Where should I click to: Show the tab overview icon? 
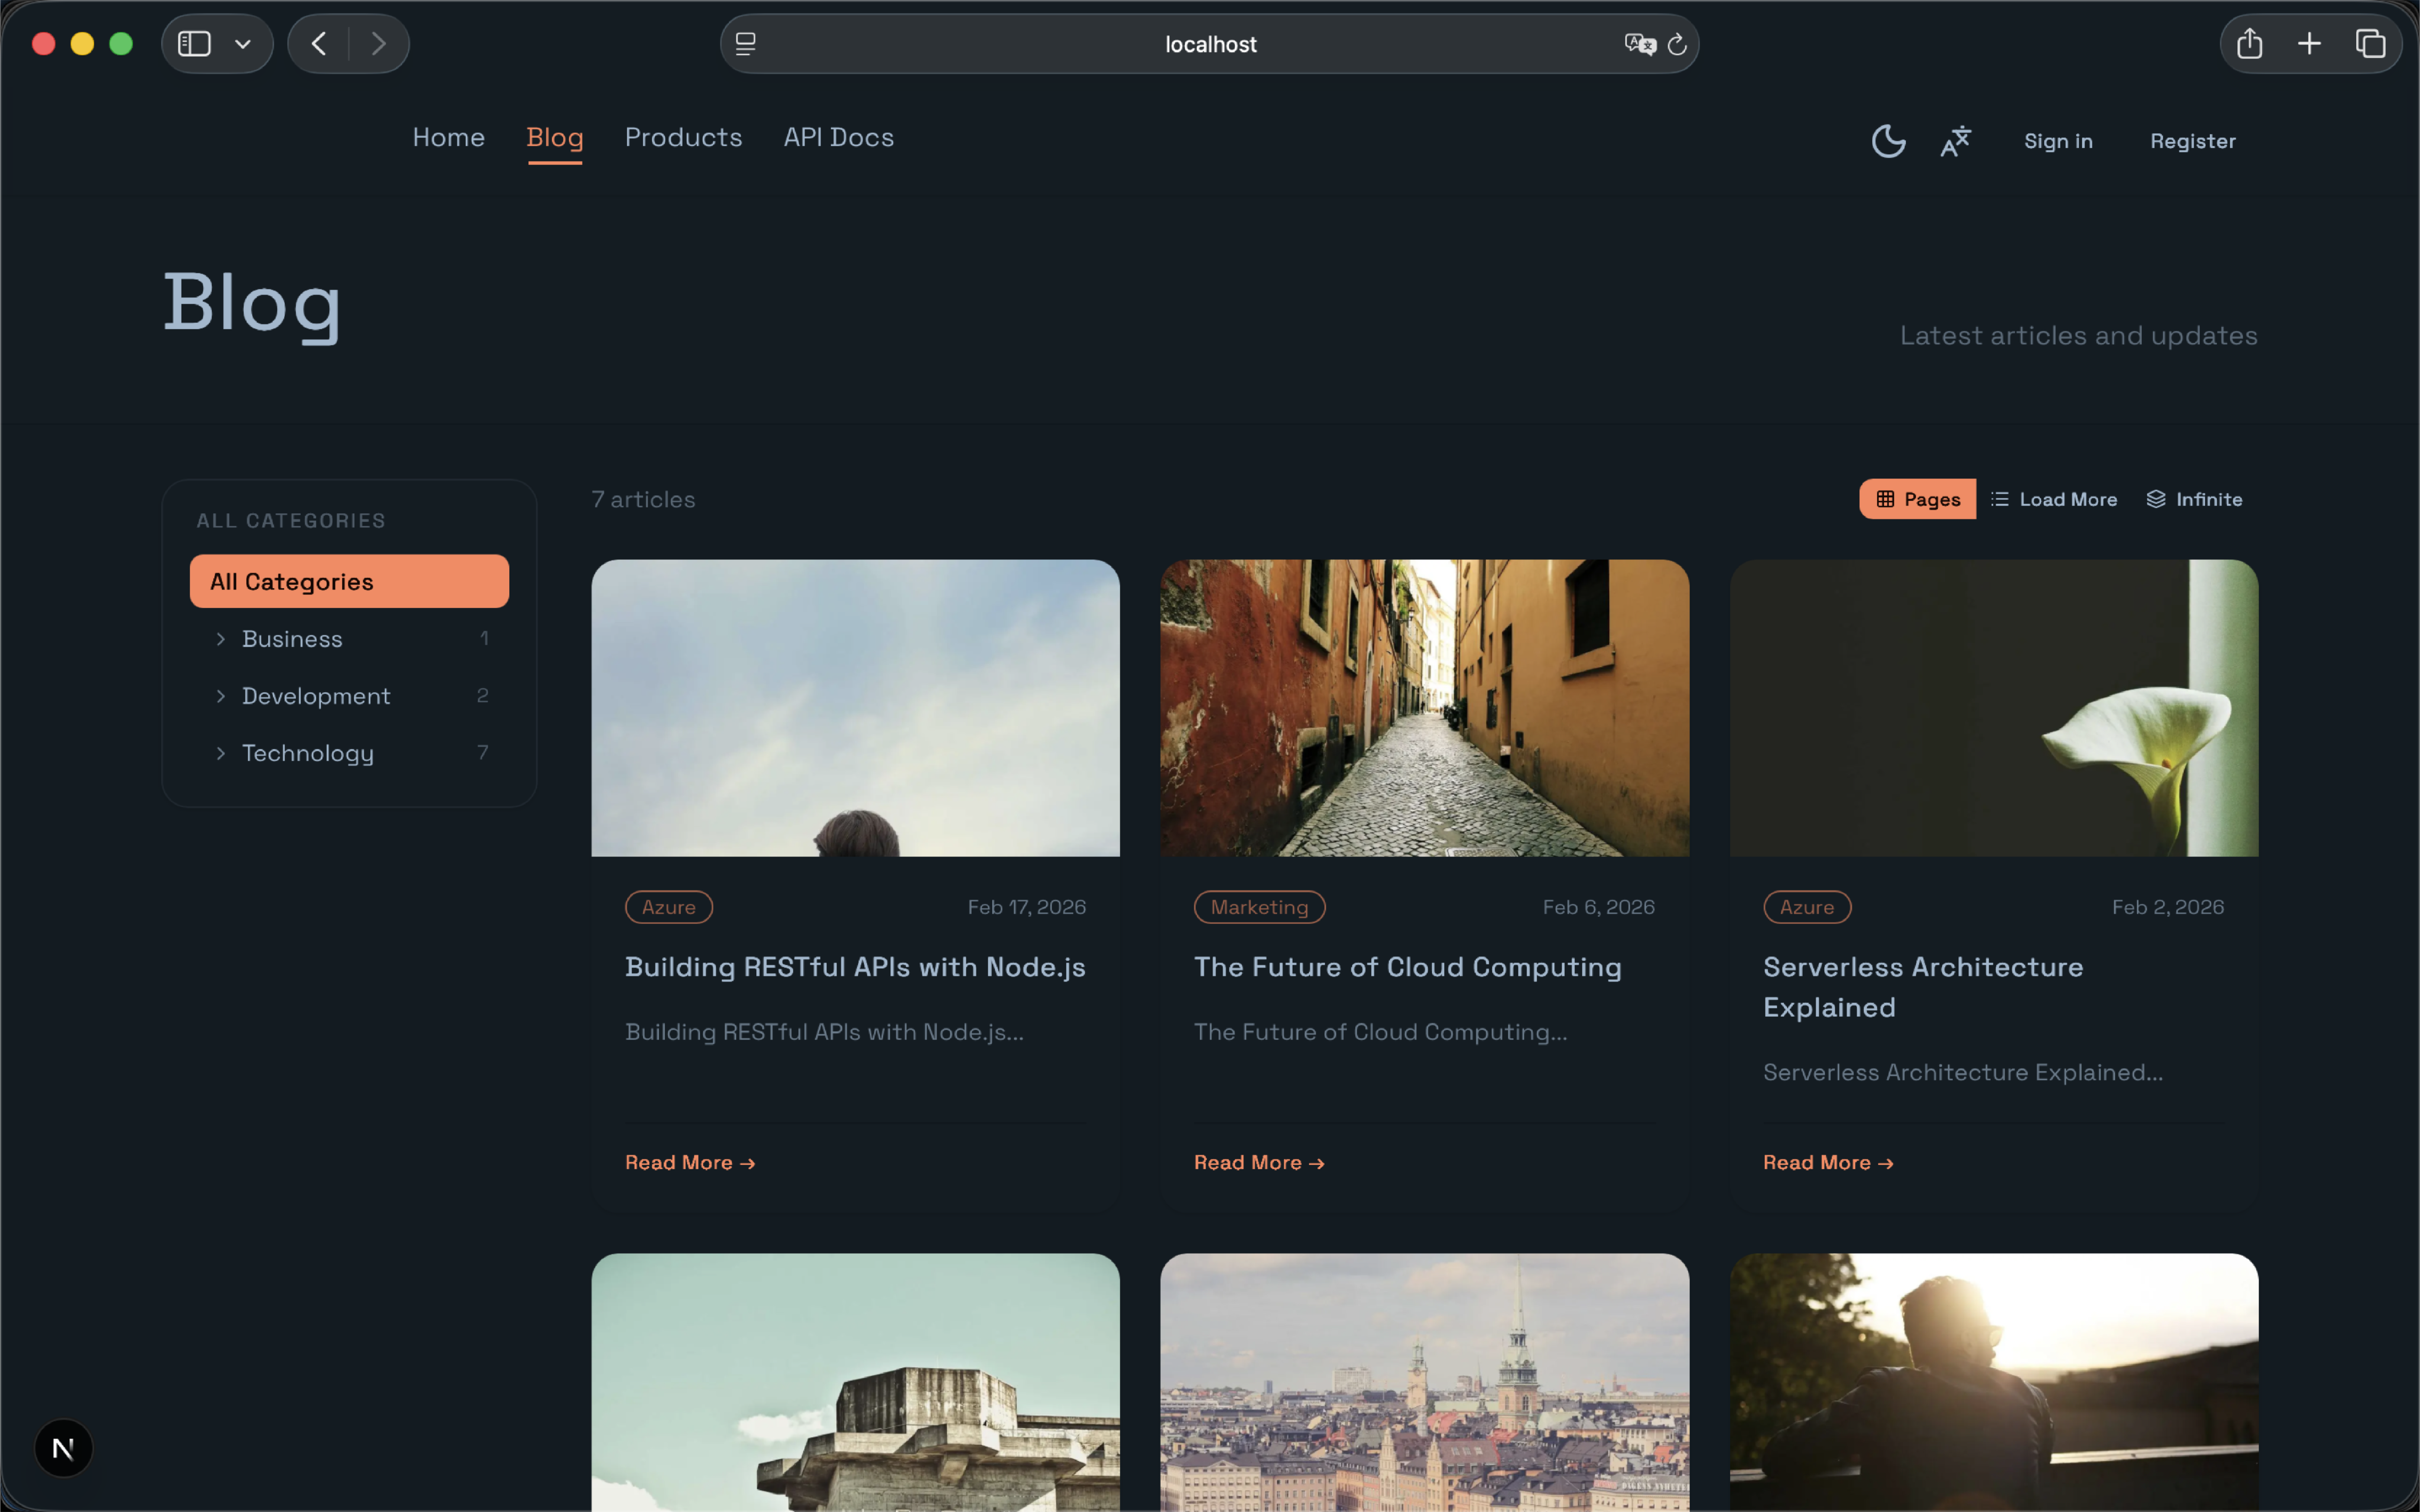tap(2370, 44)
